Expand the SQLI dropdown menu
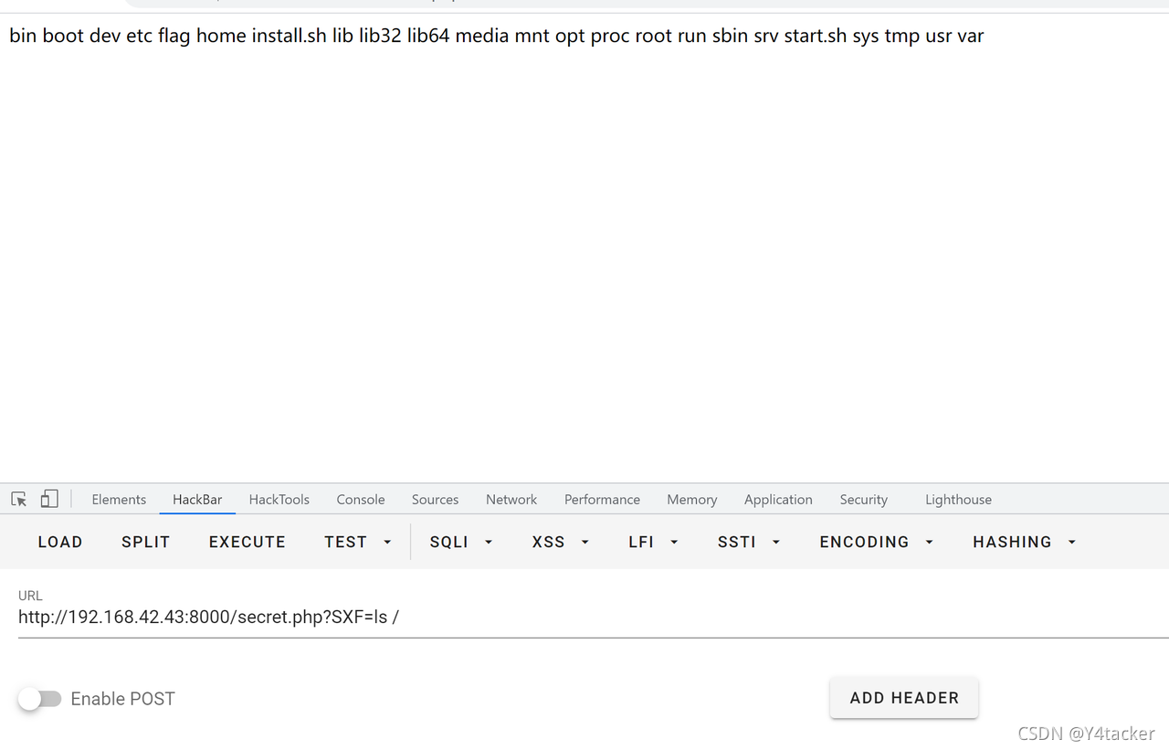The image size is (1169, 750). (461, 542)
